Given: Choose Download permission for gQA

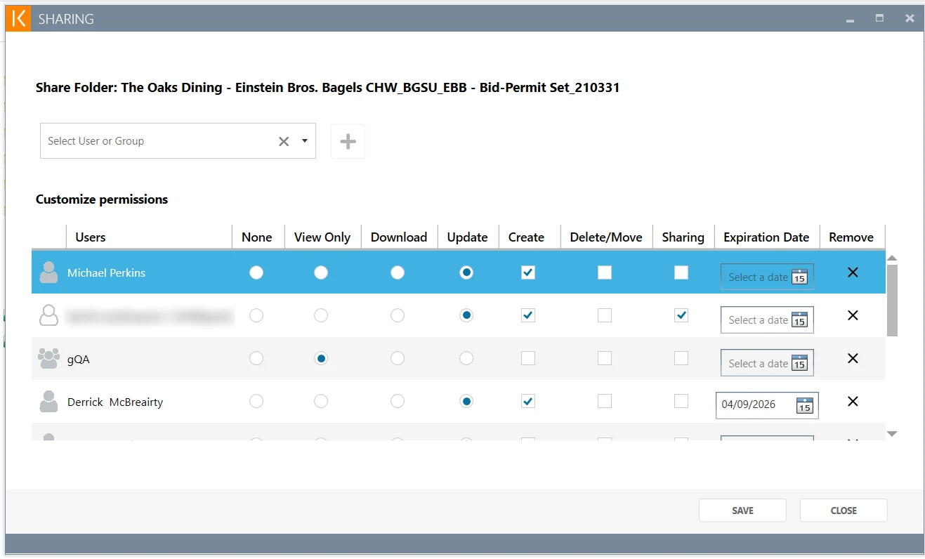Looking at the screenshot, I should click(x=398, y=358).
